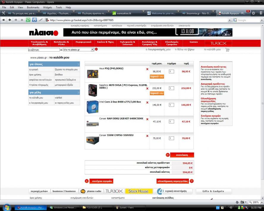Click the quantity field for Corsair 550W

click(171, 138)
